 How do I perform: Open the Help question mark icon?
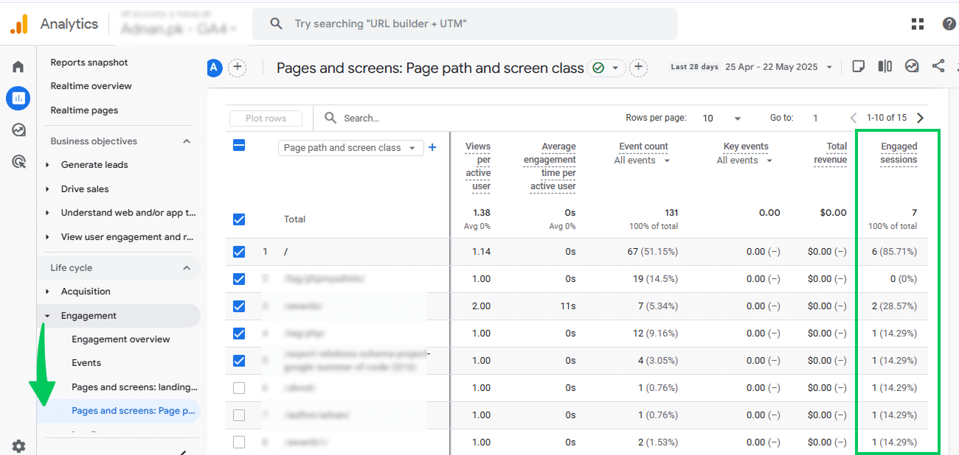click(949, 24)
